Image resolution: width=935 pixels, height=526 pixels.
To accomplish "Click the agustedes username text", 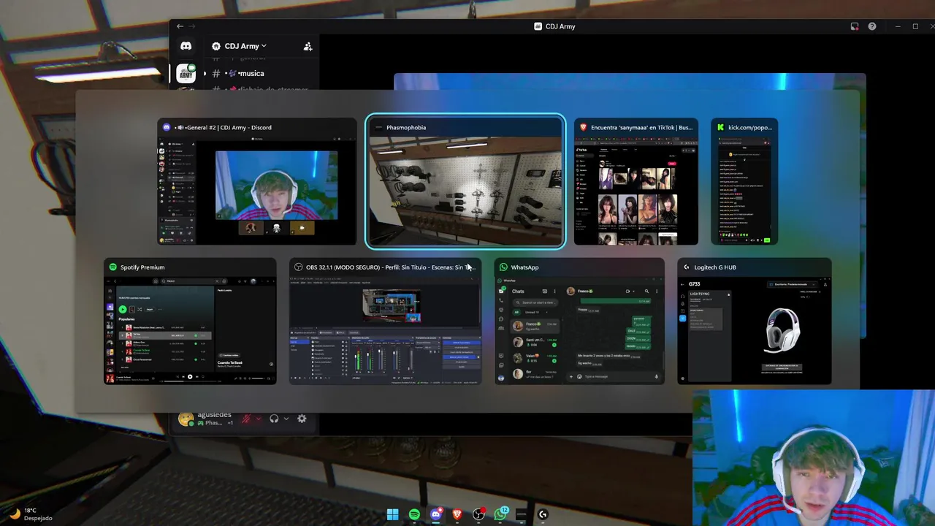I will click(215, 414).
